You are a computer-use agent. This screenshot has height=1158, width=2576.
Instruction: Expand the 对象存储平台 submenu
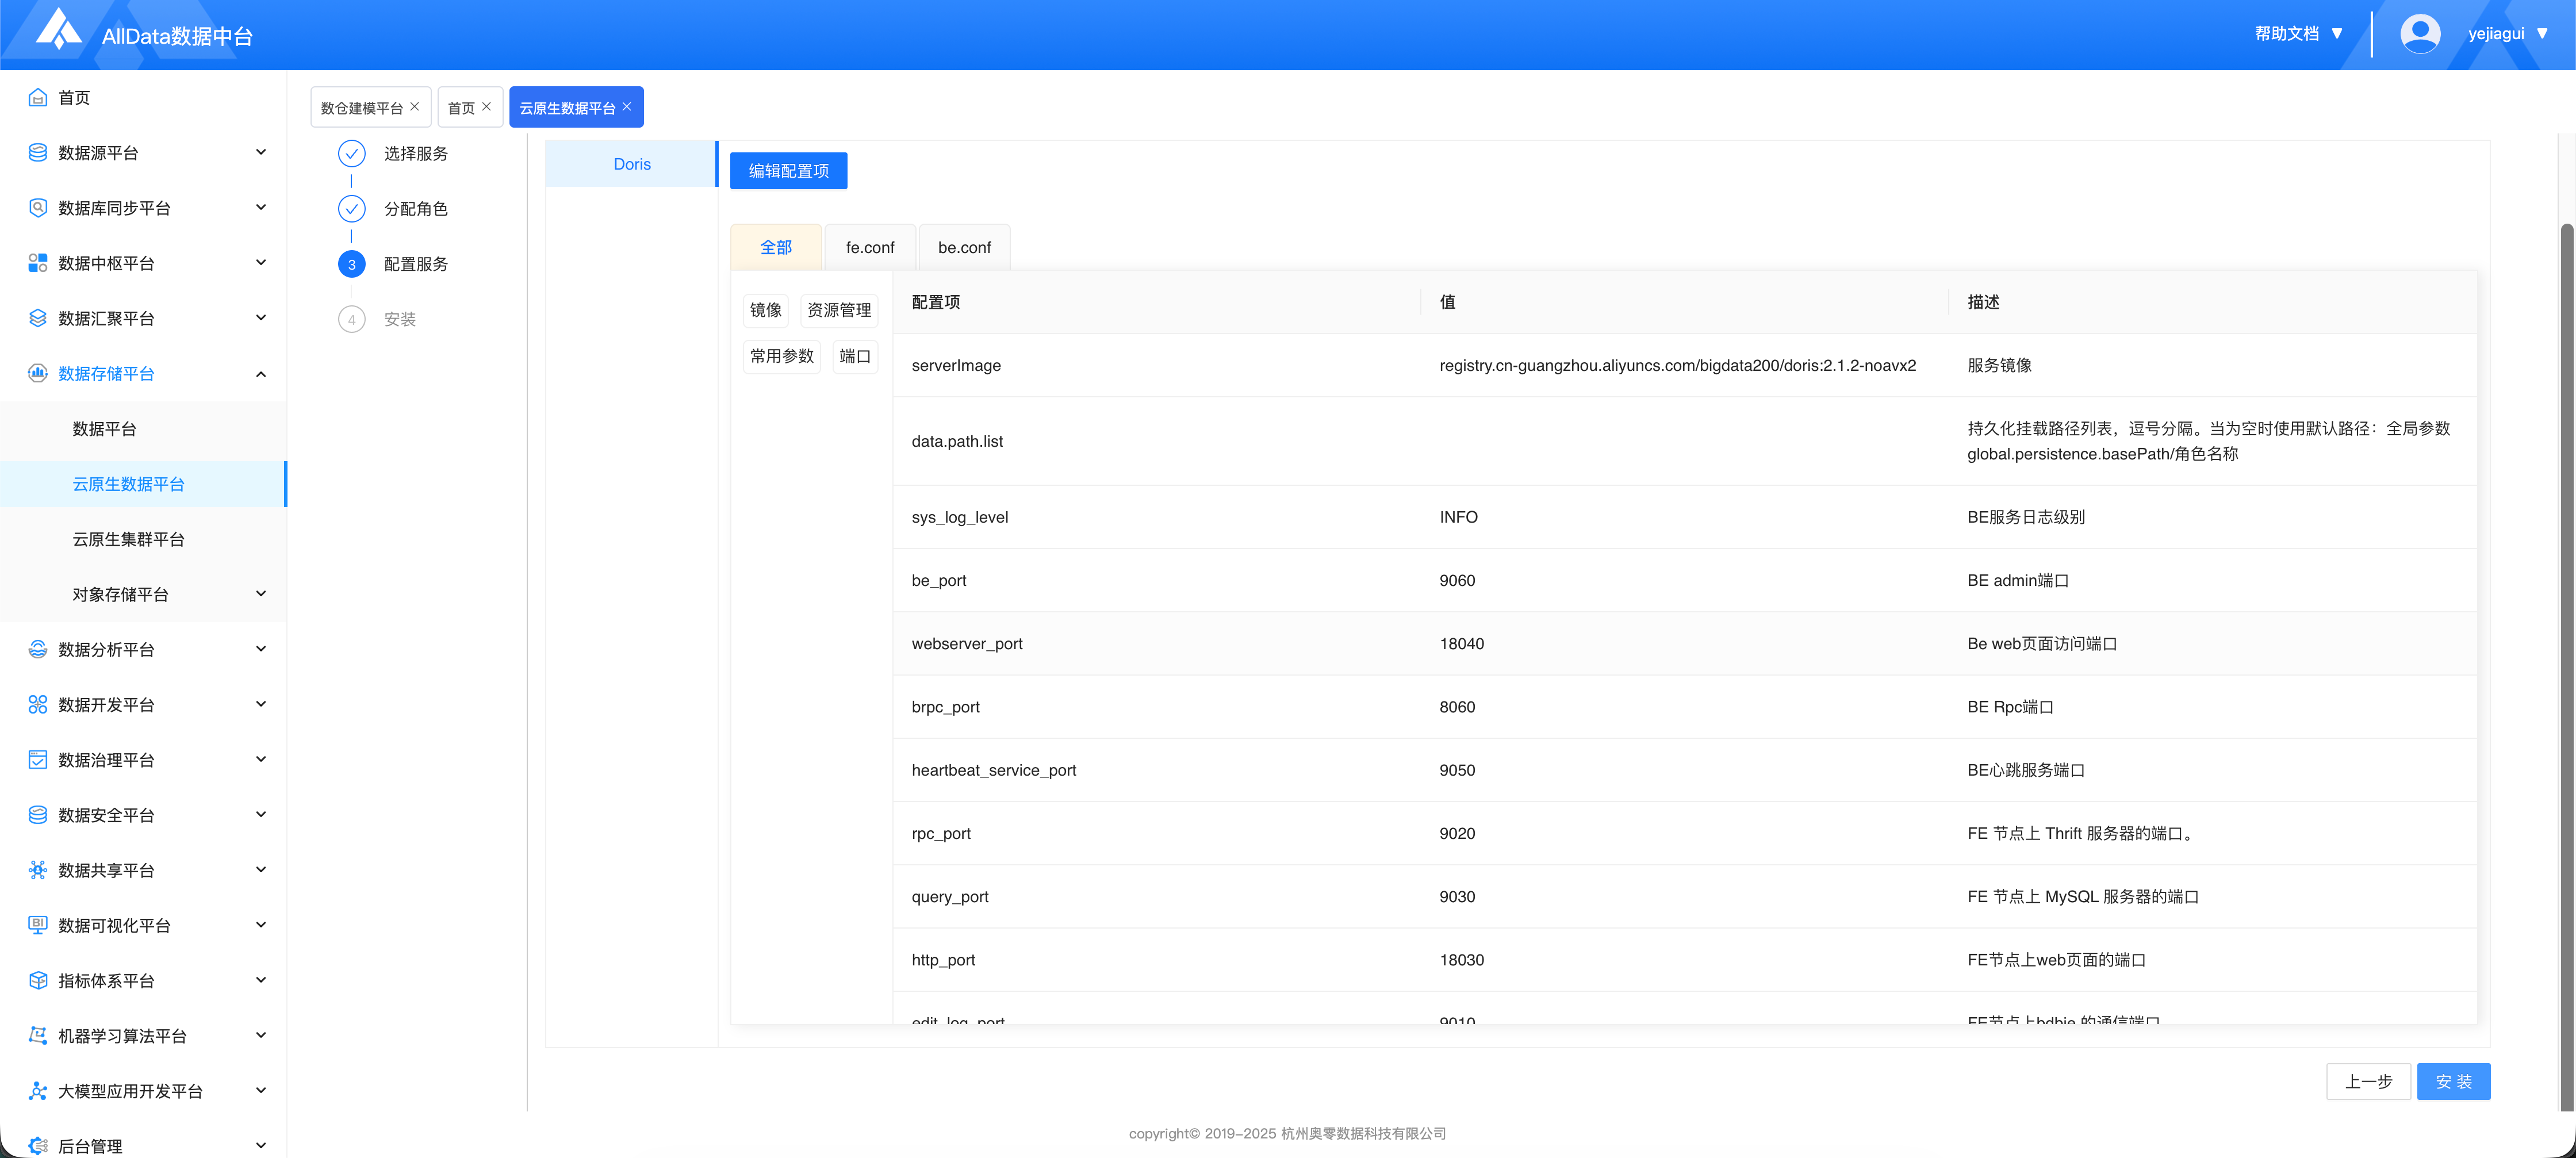click(x=261, y=594)
